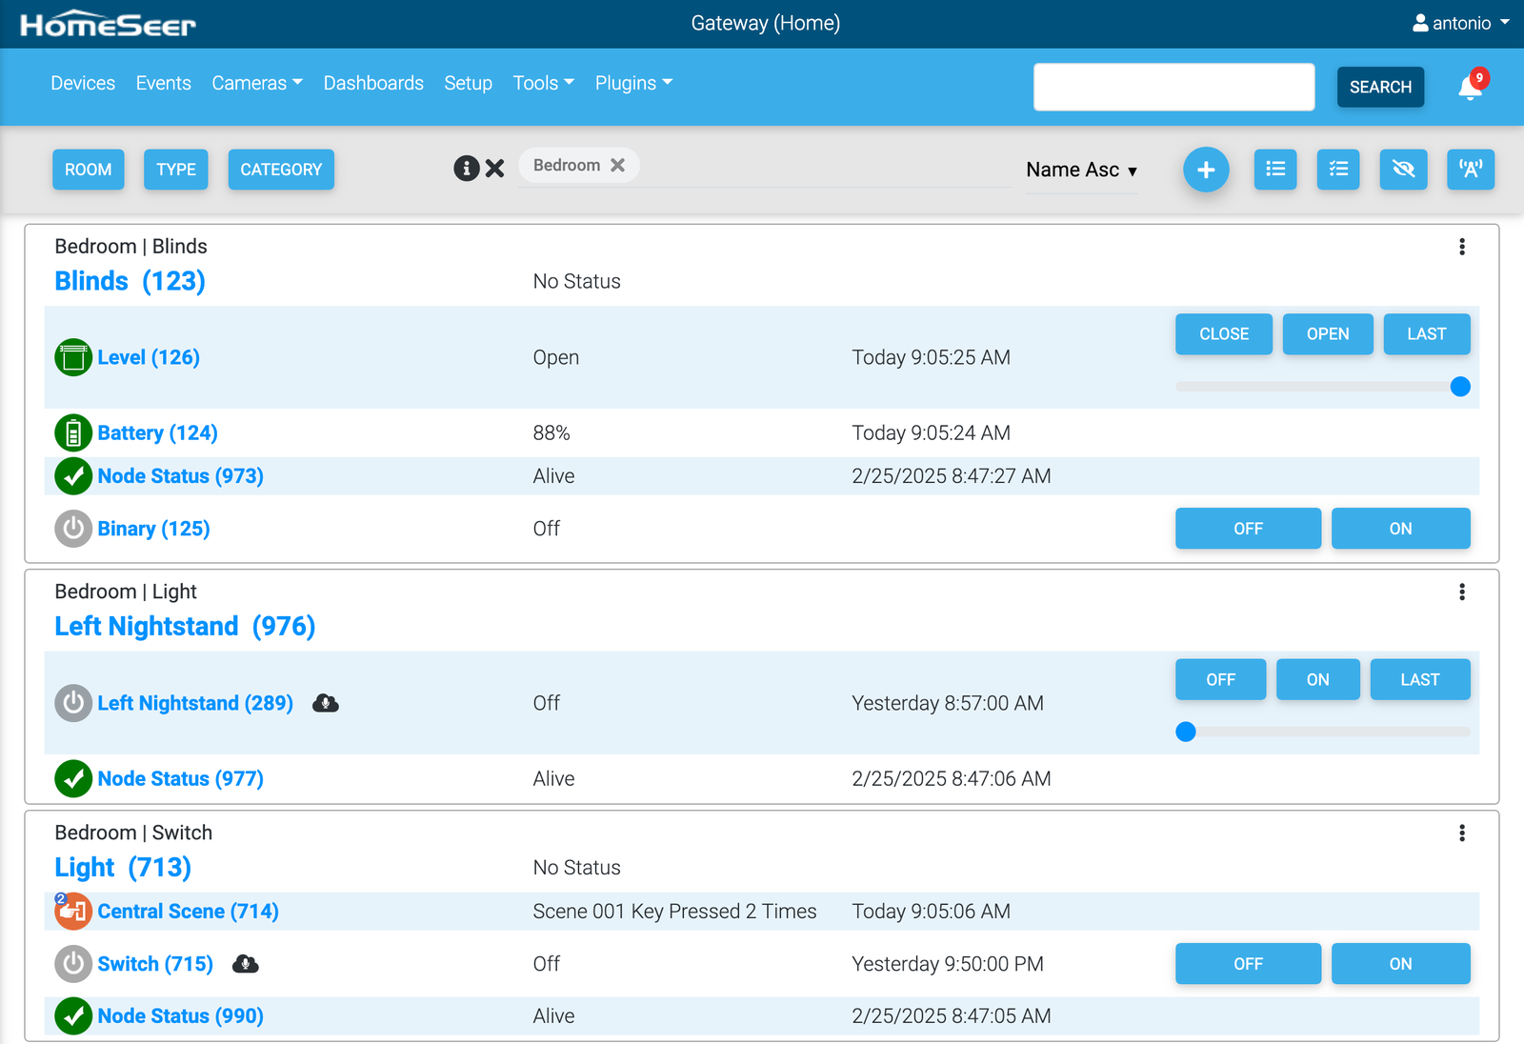Open the Plugins menu
Image resolution: width=1524 pixels, height=1044 pixels.
(633, 83)
